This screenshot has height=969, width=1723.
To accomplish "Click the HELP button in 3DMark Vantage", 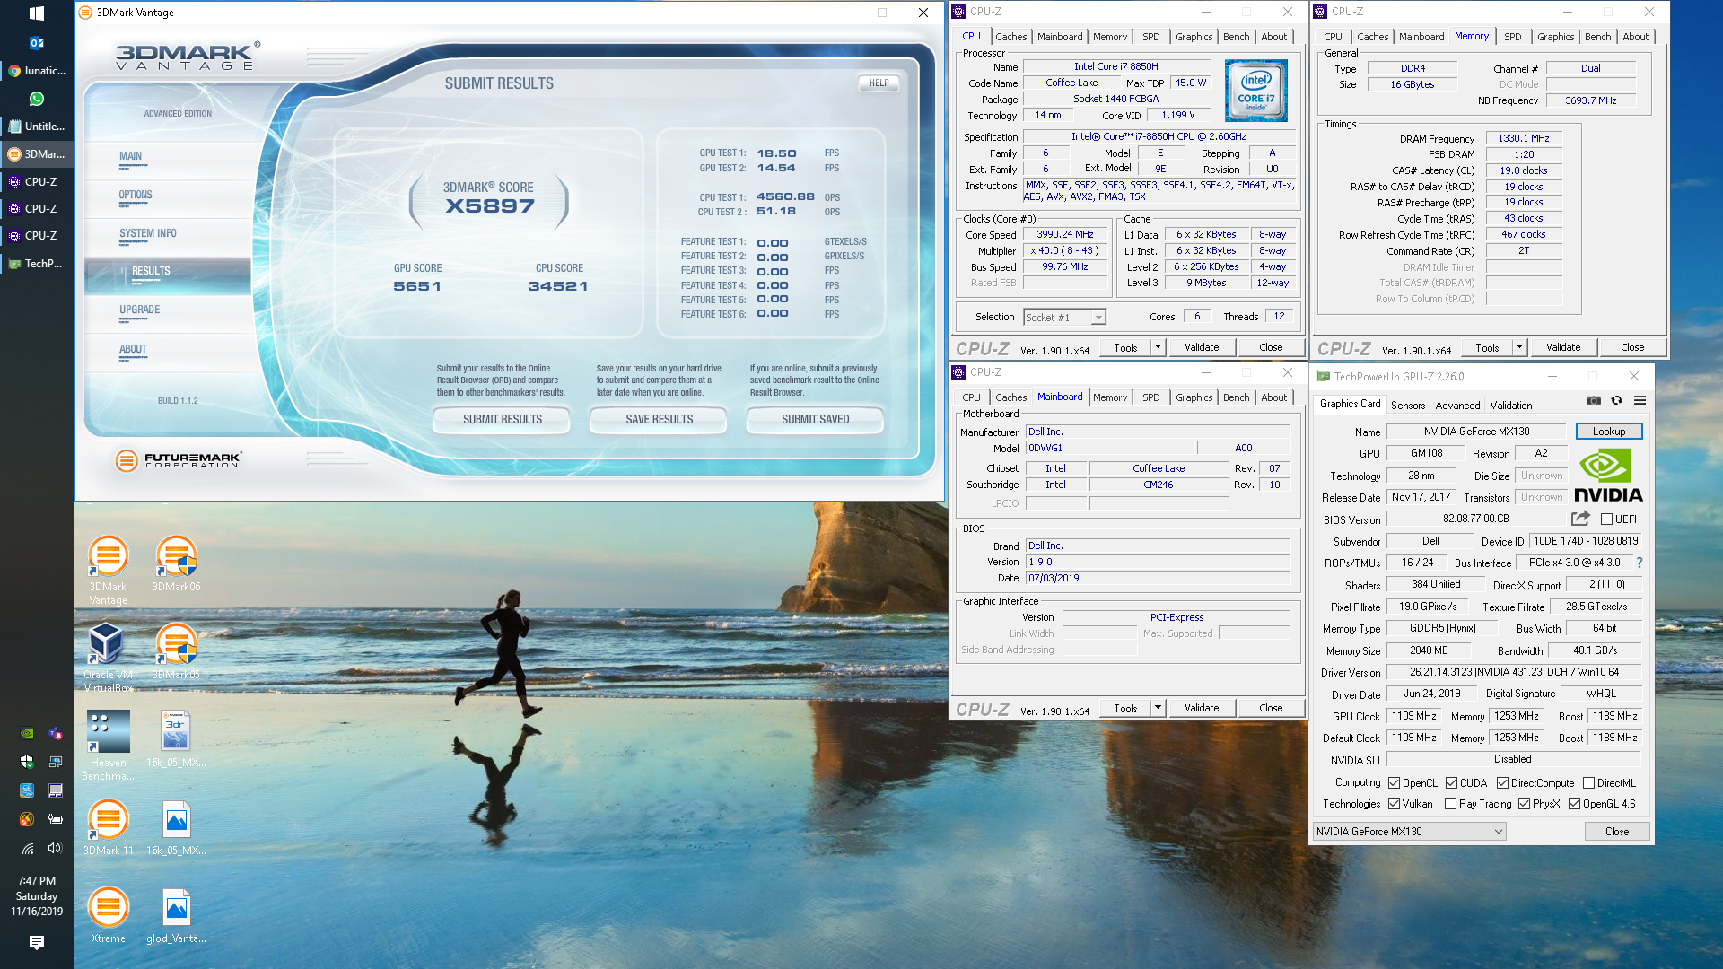I will coord(879,83).
